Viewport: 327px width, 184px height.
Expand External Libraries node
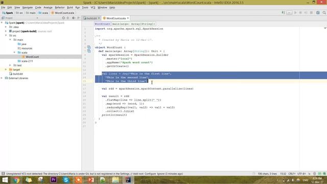coord(2,78)
